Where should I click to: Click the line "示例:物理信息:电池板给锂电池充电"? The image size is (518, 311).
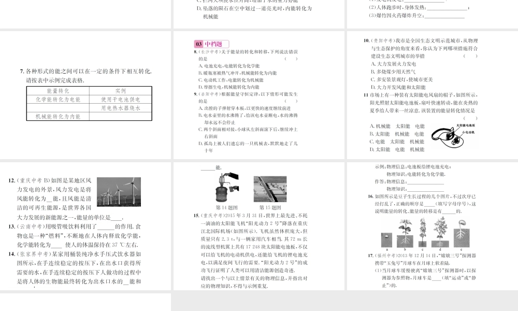[413, 166]
